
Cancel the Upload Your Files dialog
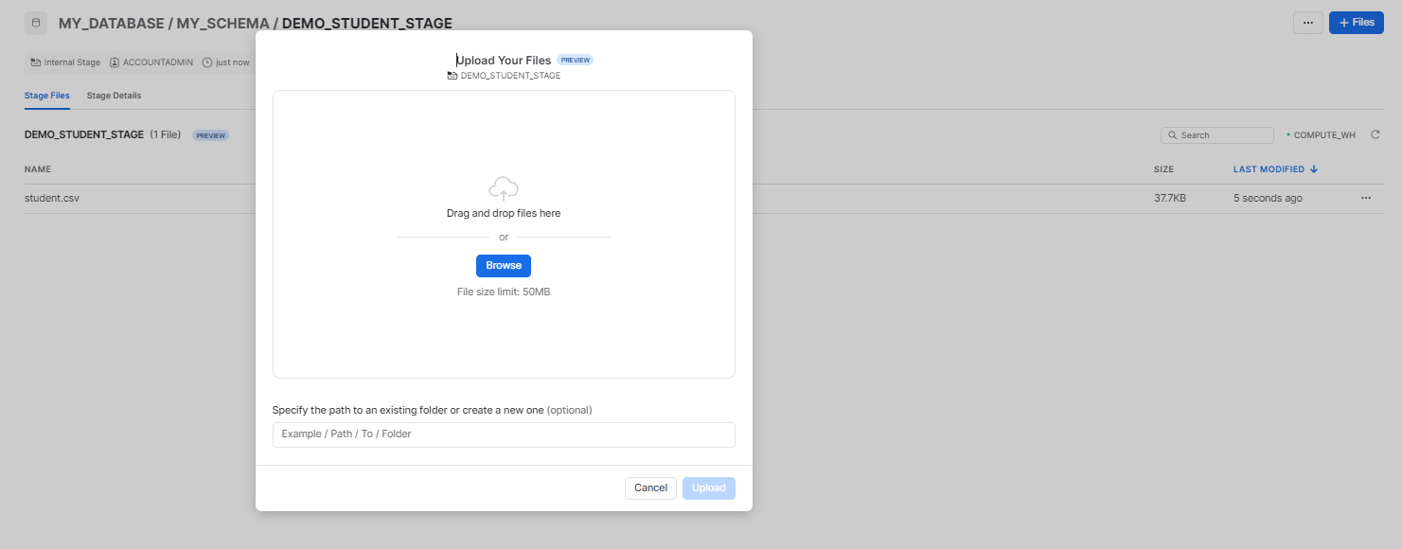click(650, 487)
